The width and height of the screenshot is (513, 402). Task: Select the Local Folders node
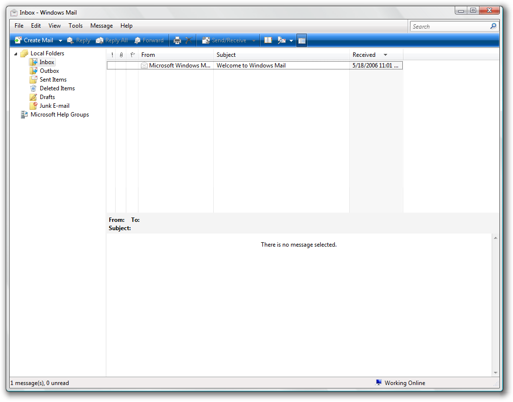pyautogui.click(x=47, y=53)
